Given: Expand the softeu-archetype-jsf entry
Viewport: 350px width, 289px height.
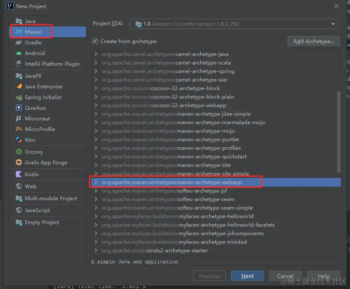Looking at the screenshot, I should 96,191.
